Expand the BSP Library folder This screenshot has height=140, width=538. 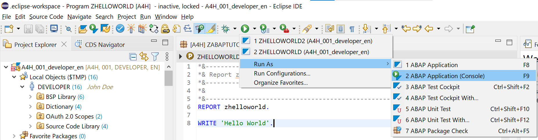pos(30,97)
